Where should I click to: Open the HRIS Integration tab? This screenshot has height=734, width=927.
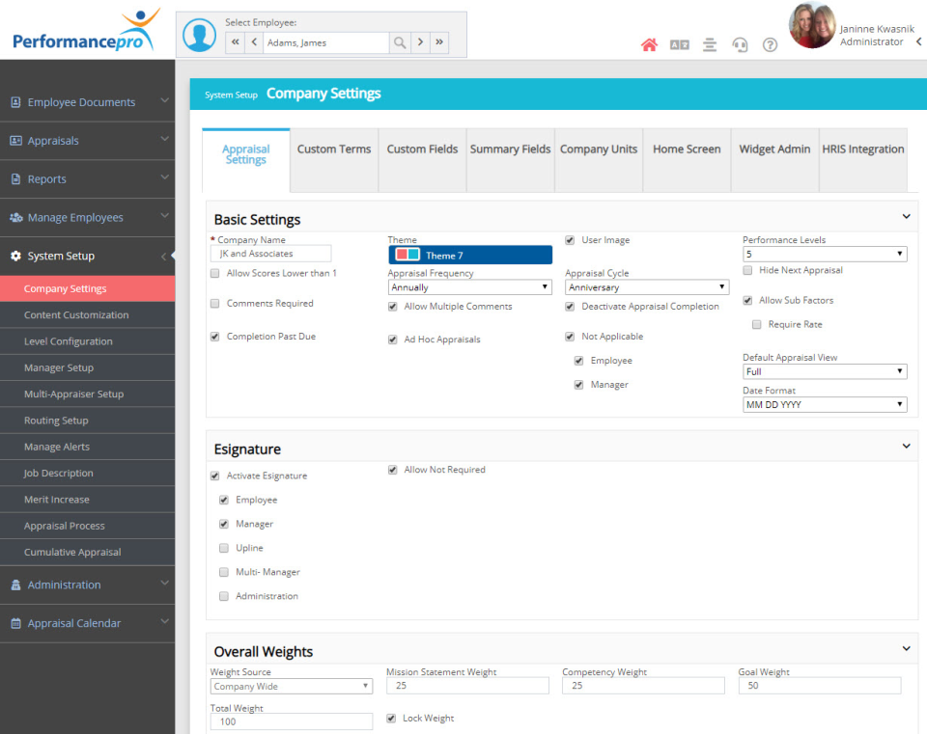pyautogui.click(x=863, y=160)
